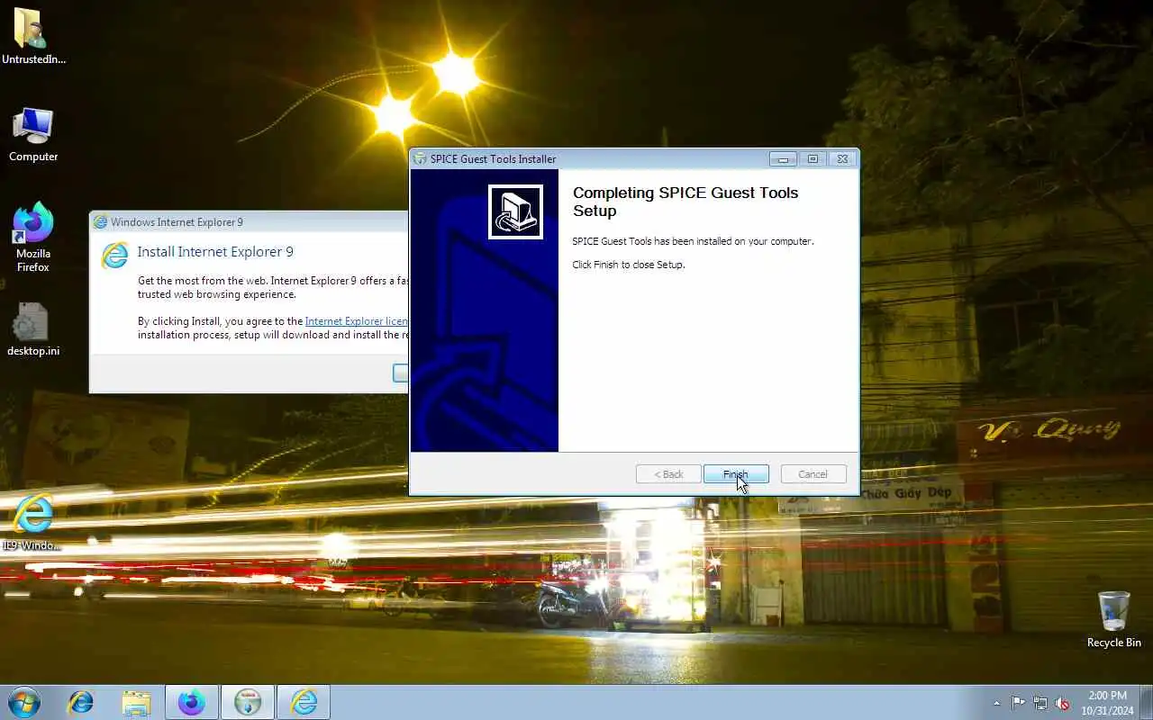This screenshot has width=1153, height=720.
Task: Select the IE9-Windo... desktop icon
Action: coord(32,522)
